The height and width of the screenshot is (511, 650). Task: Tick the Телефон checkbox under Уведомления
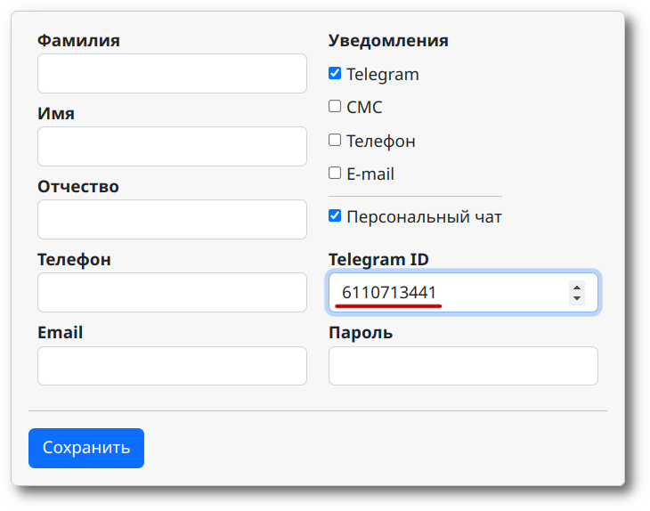point(335,141)
